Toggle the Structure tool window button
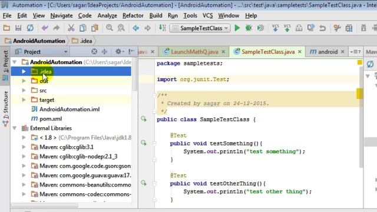The image size is (377, 212). click(x=5, y=108)
